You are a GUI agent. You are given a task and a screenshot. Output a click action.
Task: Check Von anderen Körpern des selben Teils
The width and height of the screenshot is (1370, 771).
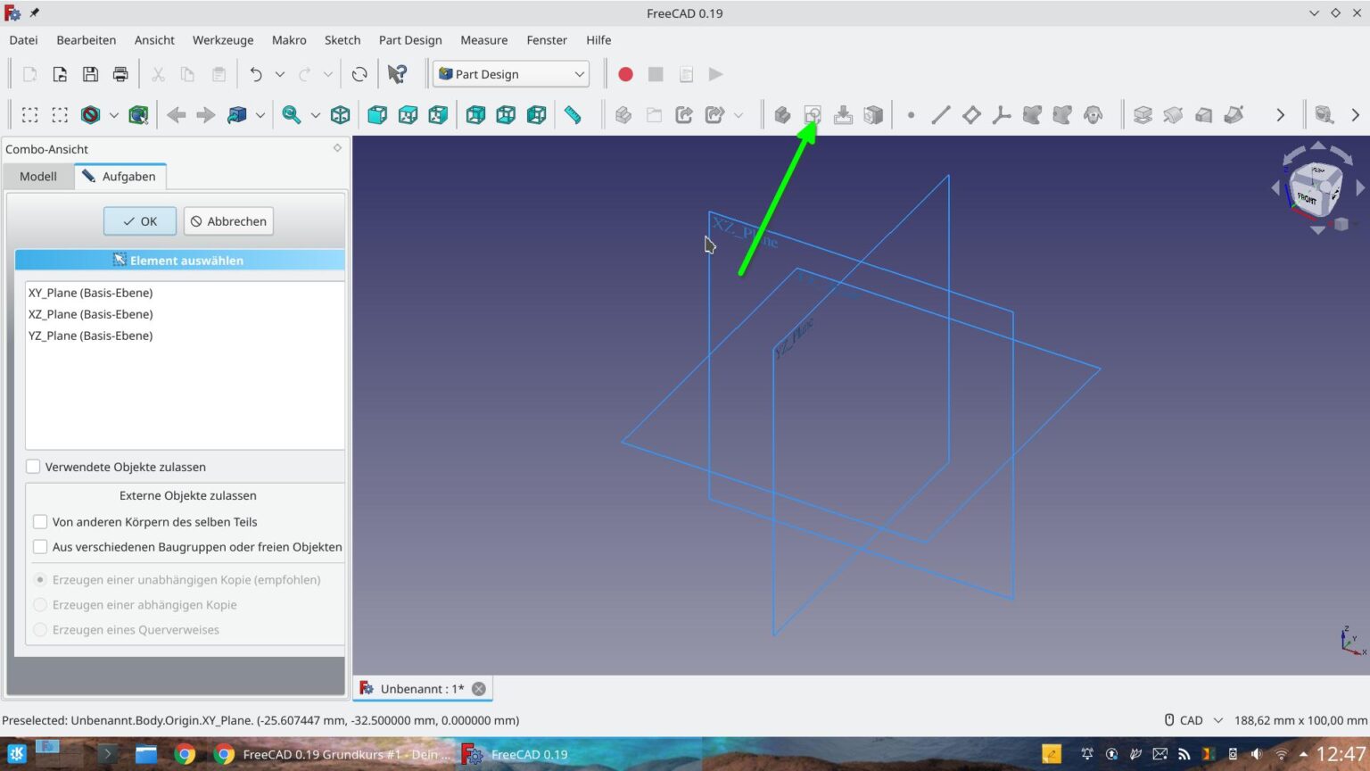(40, 521)
